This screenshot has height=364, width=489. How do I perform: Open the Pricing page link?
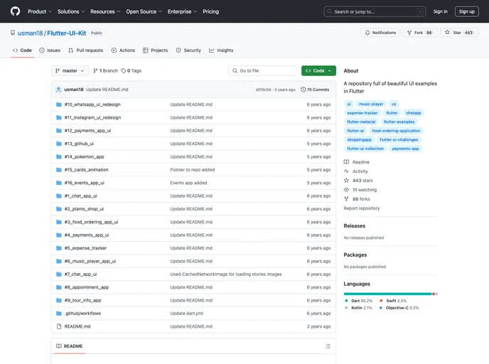210,11
